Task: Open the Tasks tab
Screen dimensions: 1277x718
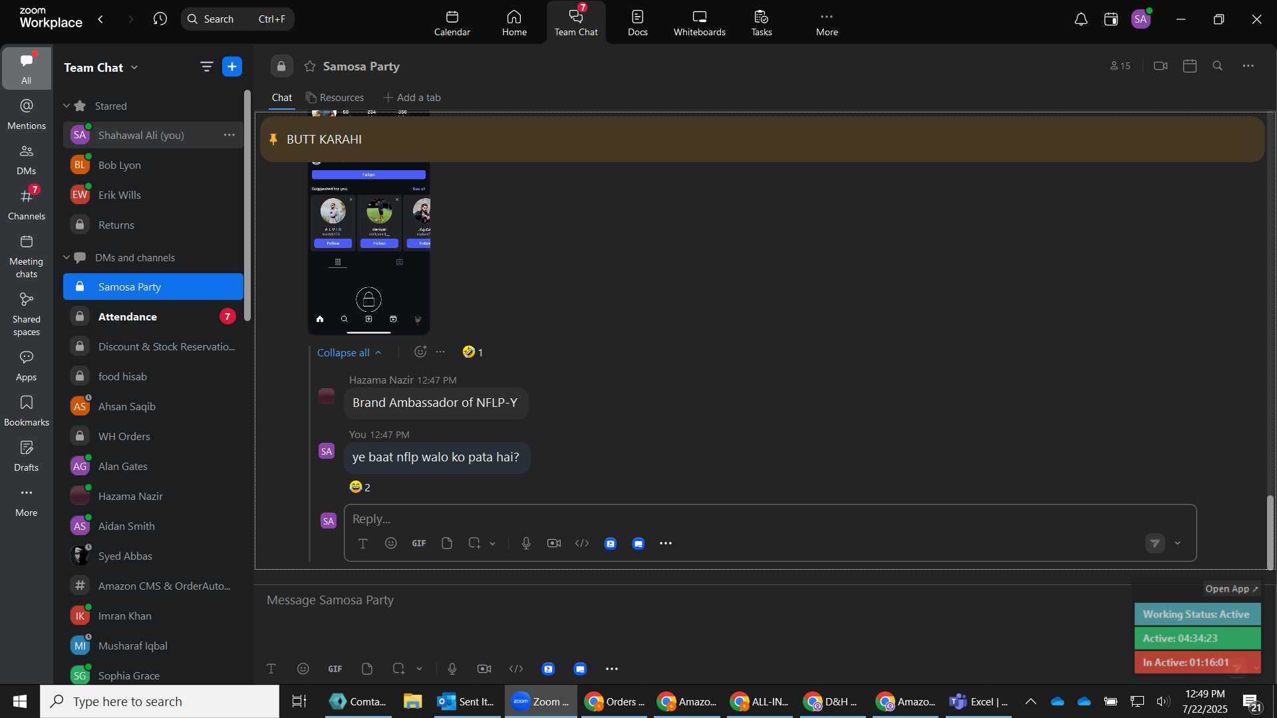Action: point(762,23)
